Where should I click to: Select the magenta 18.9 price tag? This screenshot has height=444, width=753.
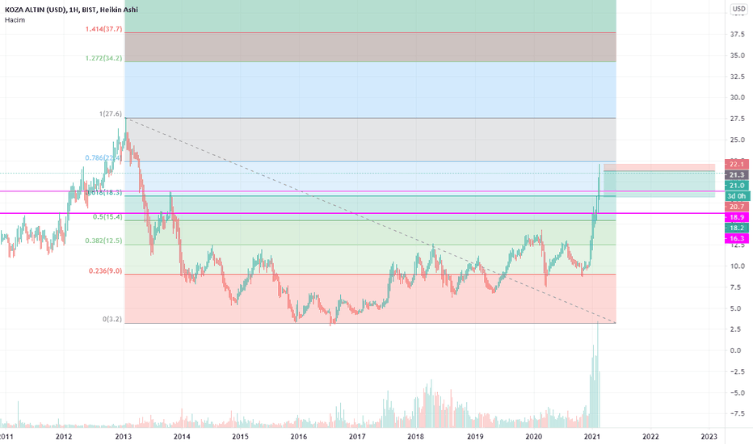coord(737,217)
